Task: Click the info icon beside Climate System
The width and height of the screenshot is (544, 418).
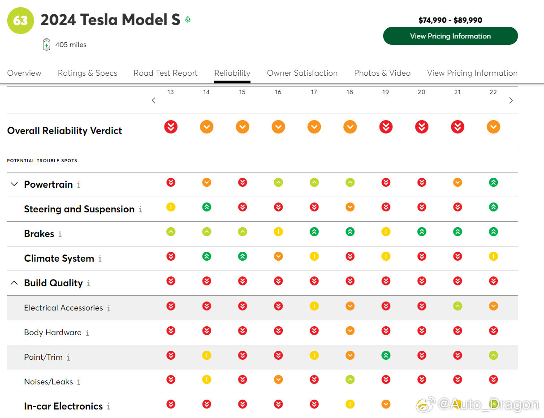Action: [x=100, y=259]
